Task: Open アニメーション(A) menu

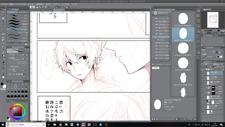Action: pyautogui.click(x=21, y=4)
